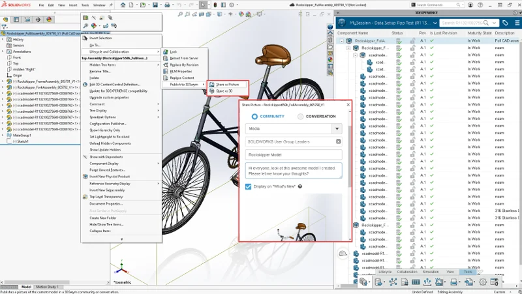This screenshot has width=522, height=294.
Task: Switch to the Collaboration tab
Action: [x=407, y=271]
